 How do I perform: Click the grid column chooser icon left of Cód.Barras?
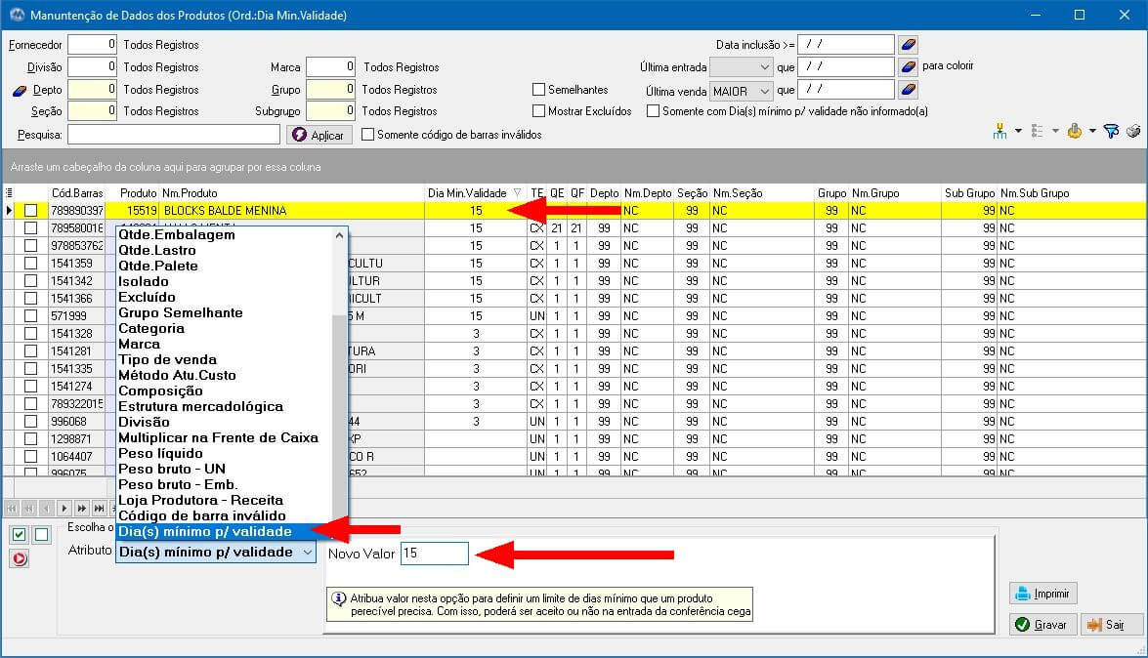tap(9, 193)
